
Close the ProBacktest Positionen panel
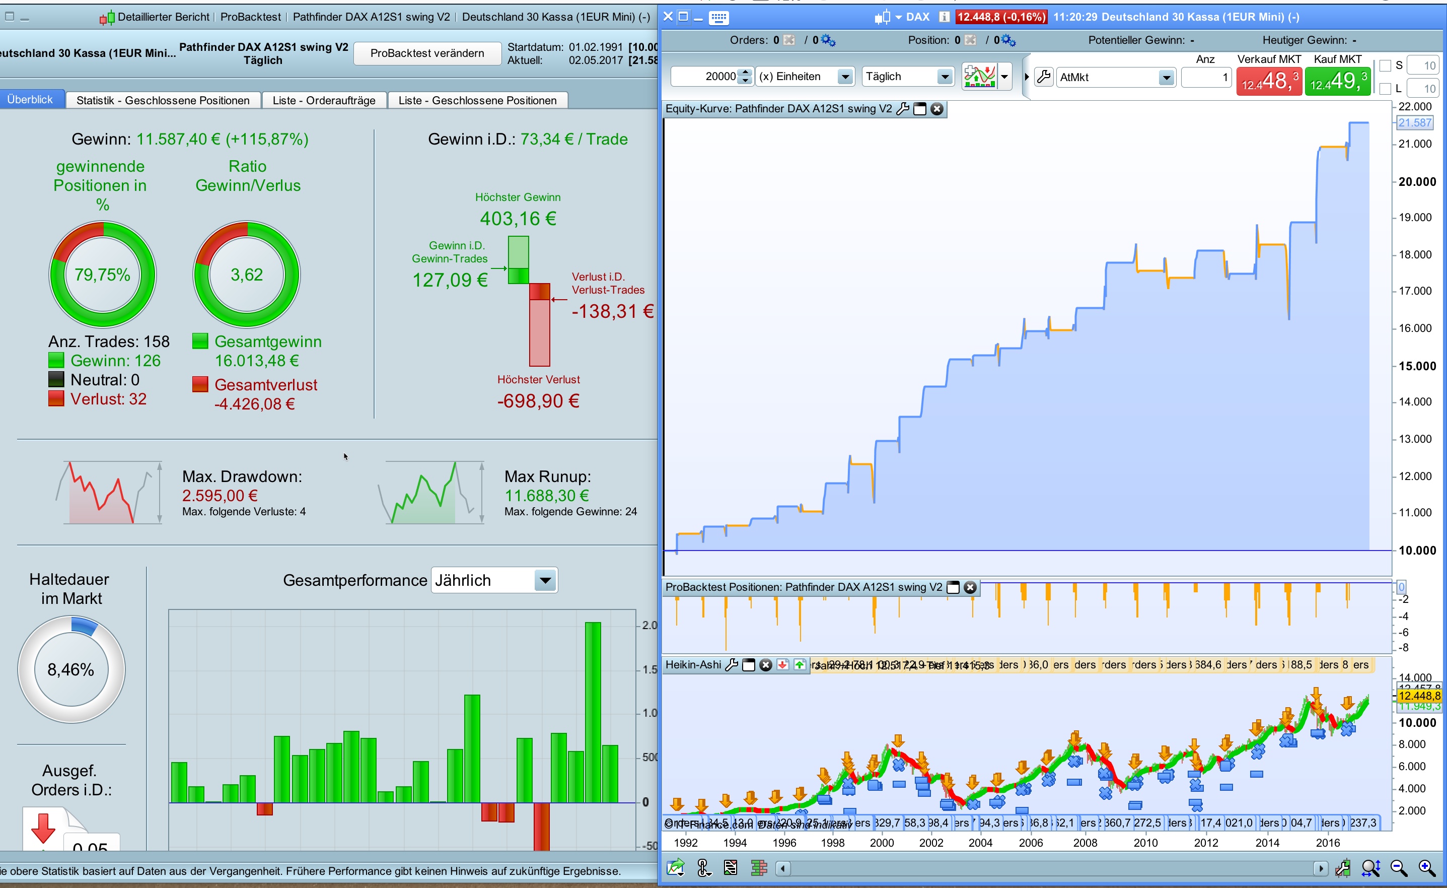point(970,587)
